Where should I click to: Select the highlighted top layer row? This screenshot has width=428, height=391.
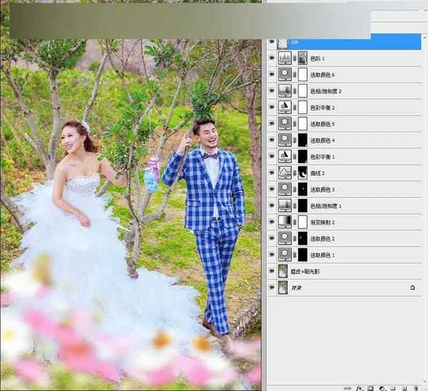click(x=350, y=42)
